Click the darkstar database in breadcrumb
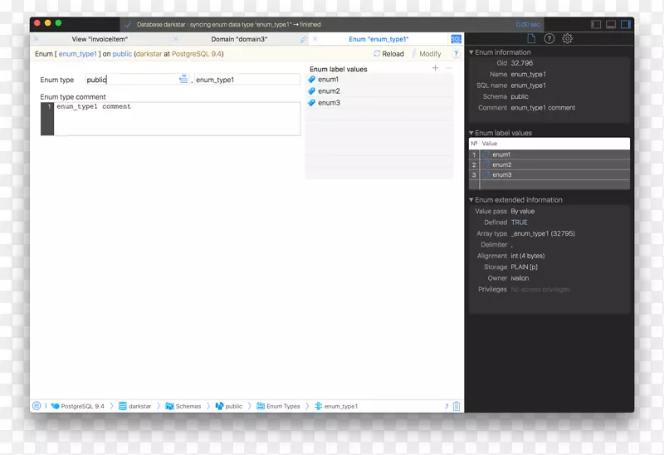Image resolution: width=664 pixels, height=455 pixels. (139, 406)
